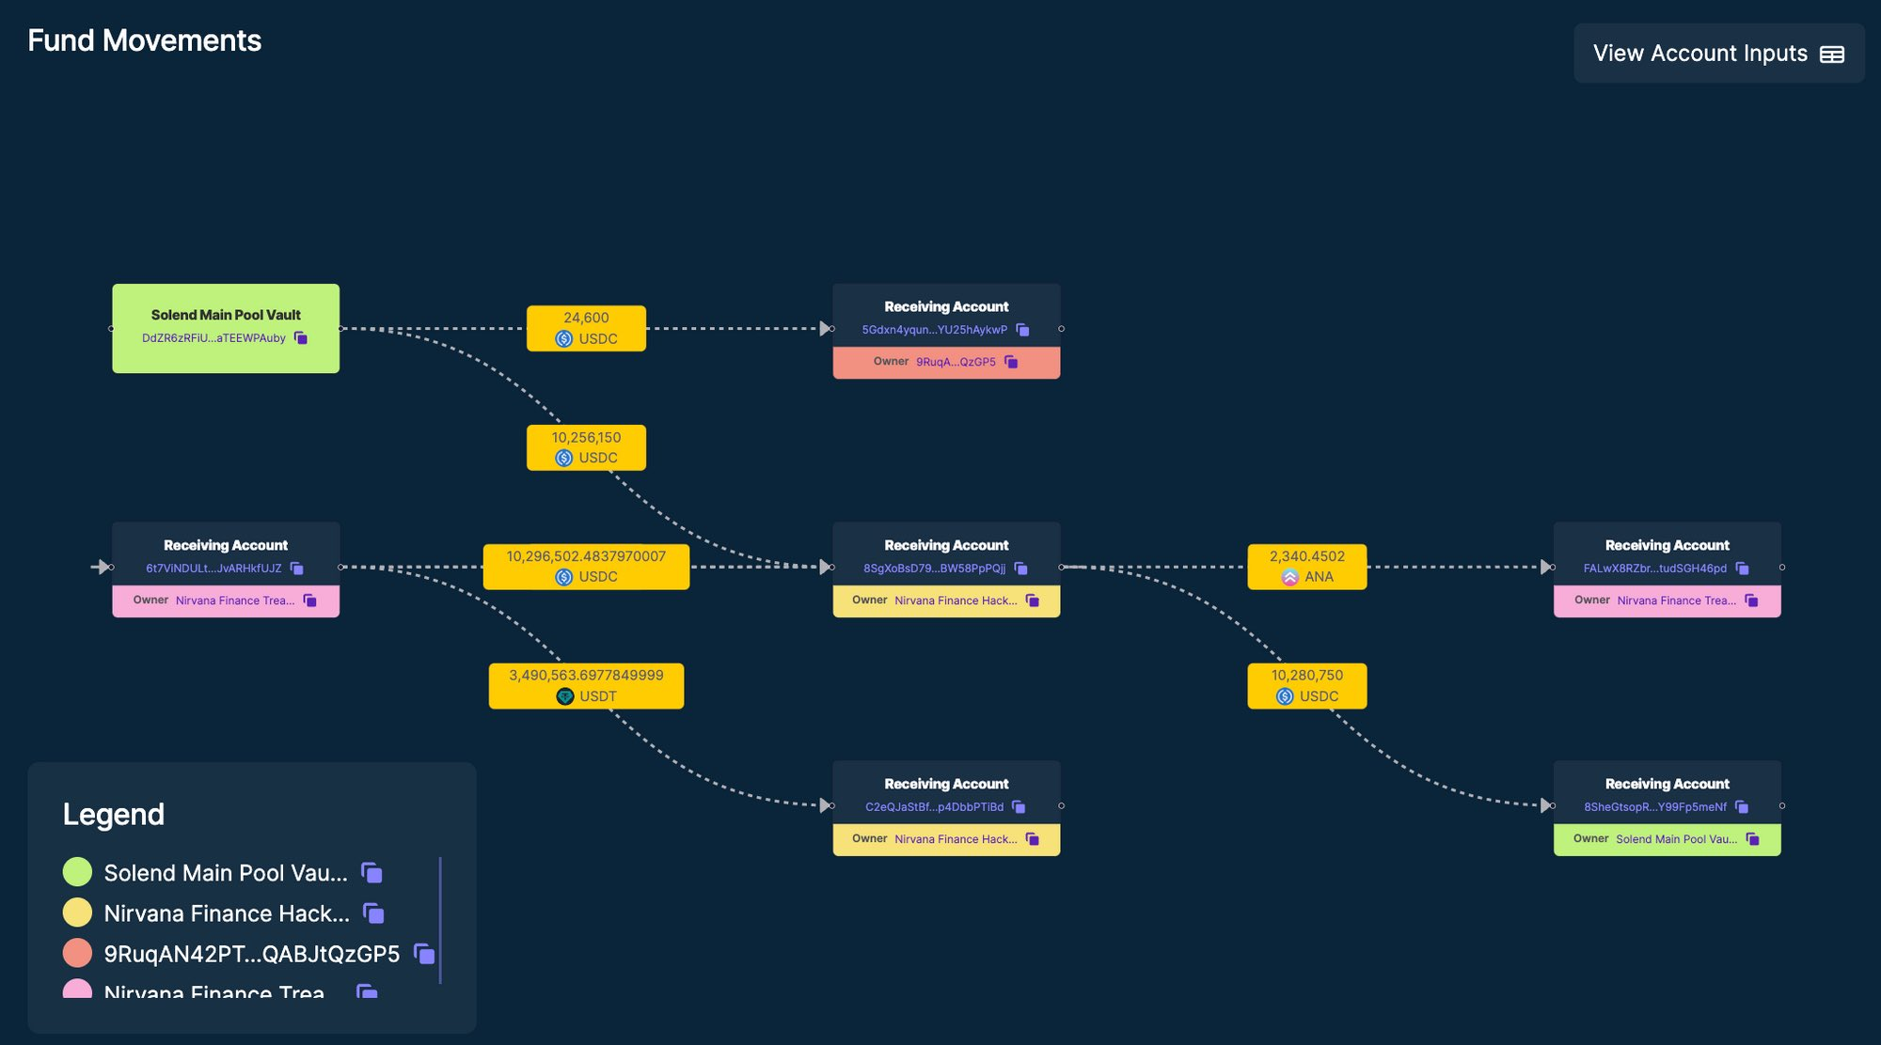This screenshot has width=1881, height=1045.
Task: Click green Solend Main Pool Vault swatch
Action: 77,872
